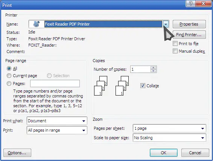Screen dimensions: 213x161
Task: Open the All pages in range dropdown
Action: point(57,130)
